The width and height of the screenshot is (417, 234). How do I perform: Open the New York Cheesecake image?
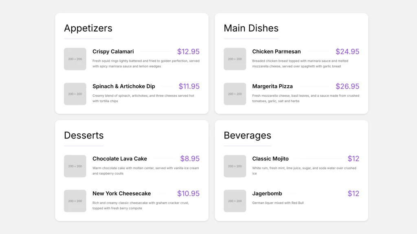point(75,201)
